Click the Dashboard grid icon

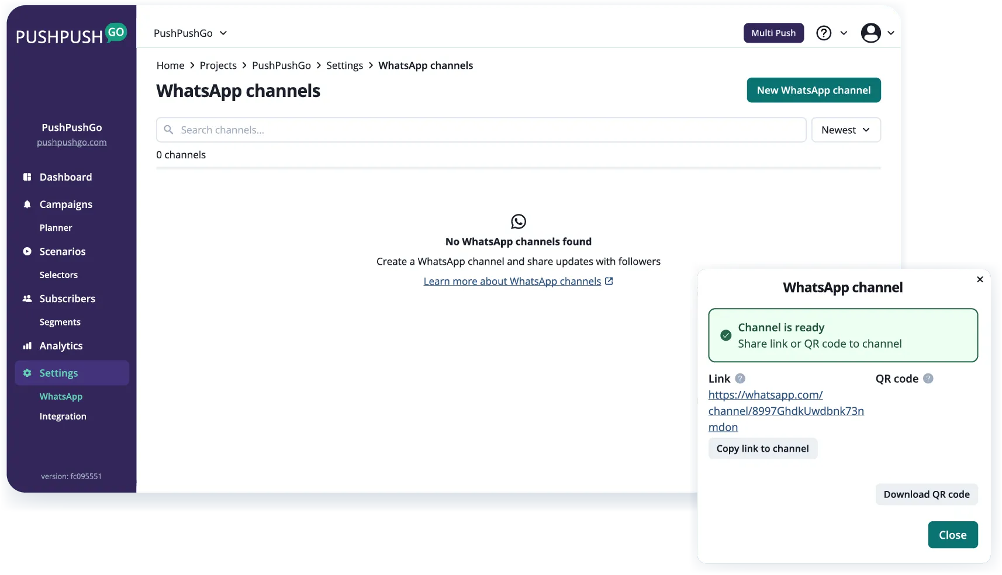tap(27, 177)
